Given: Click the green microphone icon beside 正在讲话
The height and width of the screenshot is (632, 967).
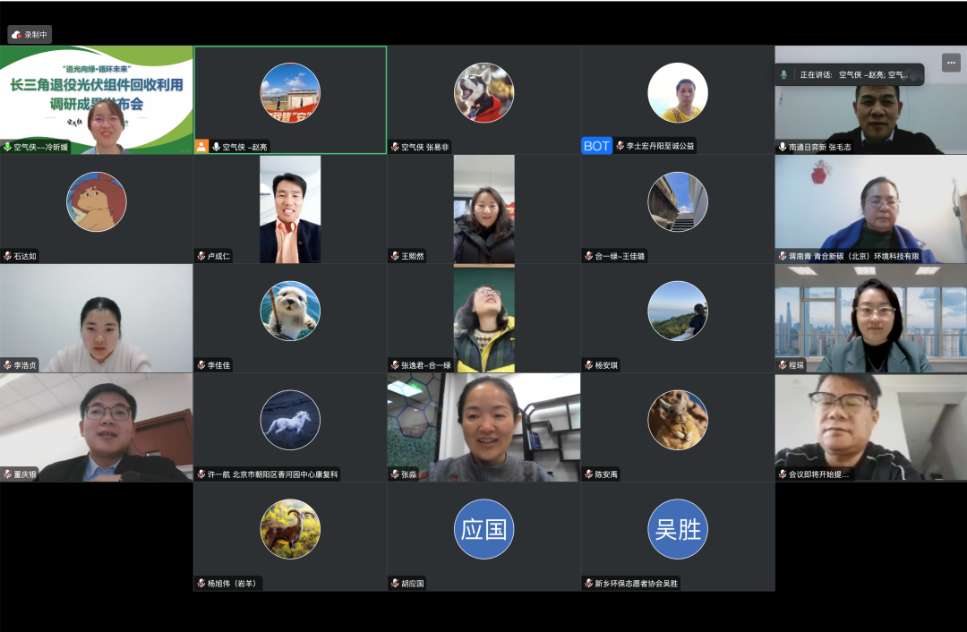Looking at the screenshot, I should [784, 75].
